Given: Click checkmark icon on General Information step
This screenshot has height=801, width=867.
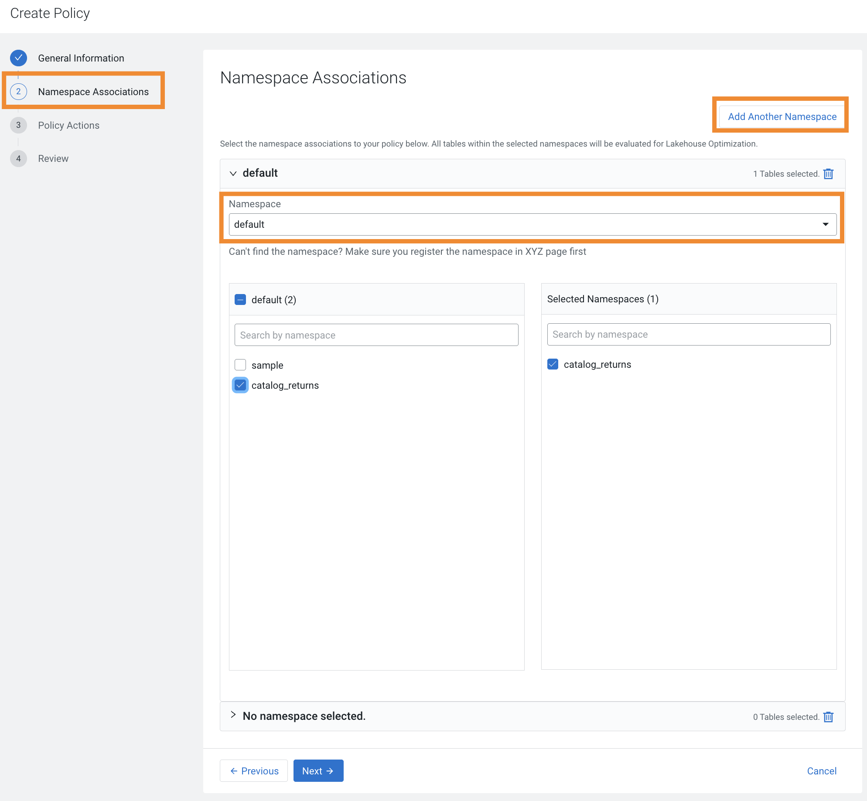Looking at the screenshot, I should 18,58.
